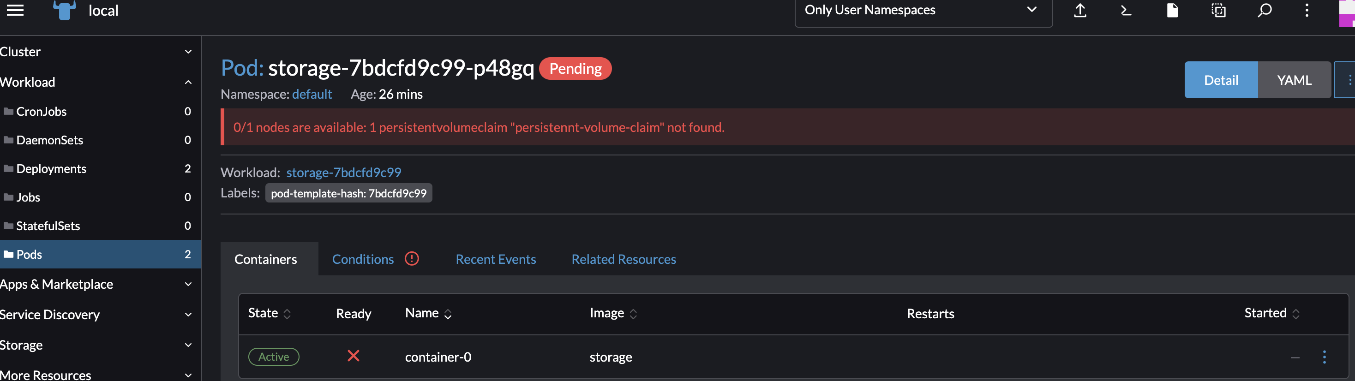Open the search icon in the header
Image resolution: width=1355 pixels, height=381 pixels.
(x=1265, y=10)
